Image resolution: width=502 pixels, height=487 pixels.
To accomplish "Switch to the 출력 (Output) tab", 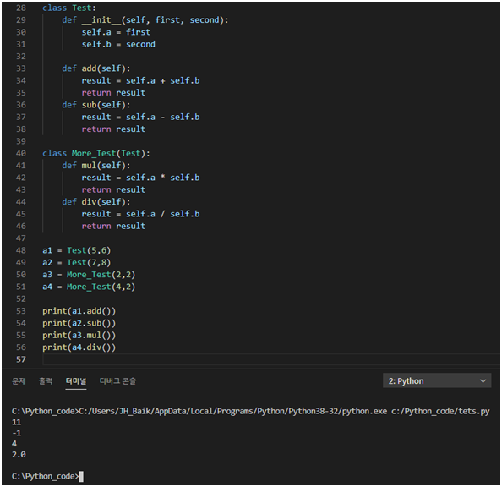I will (x=46, y=381).
